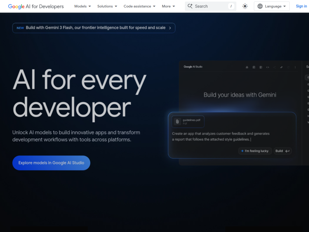Click the sparkle search magnifier icon

point(190,6)
